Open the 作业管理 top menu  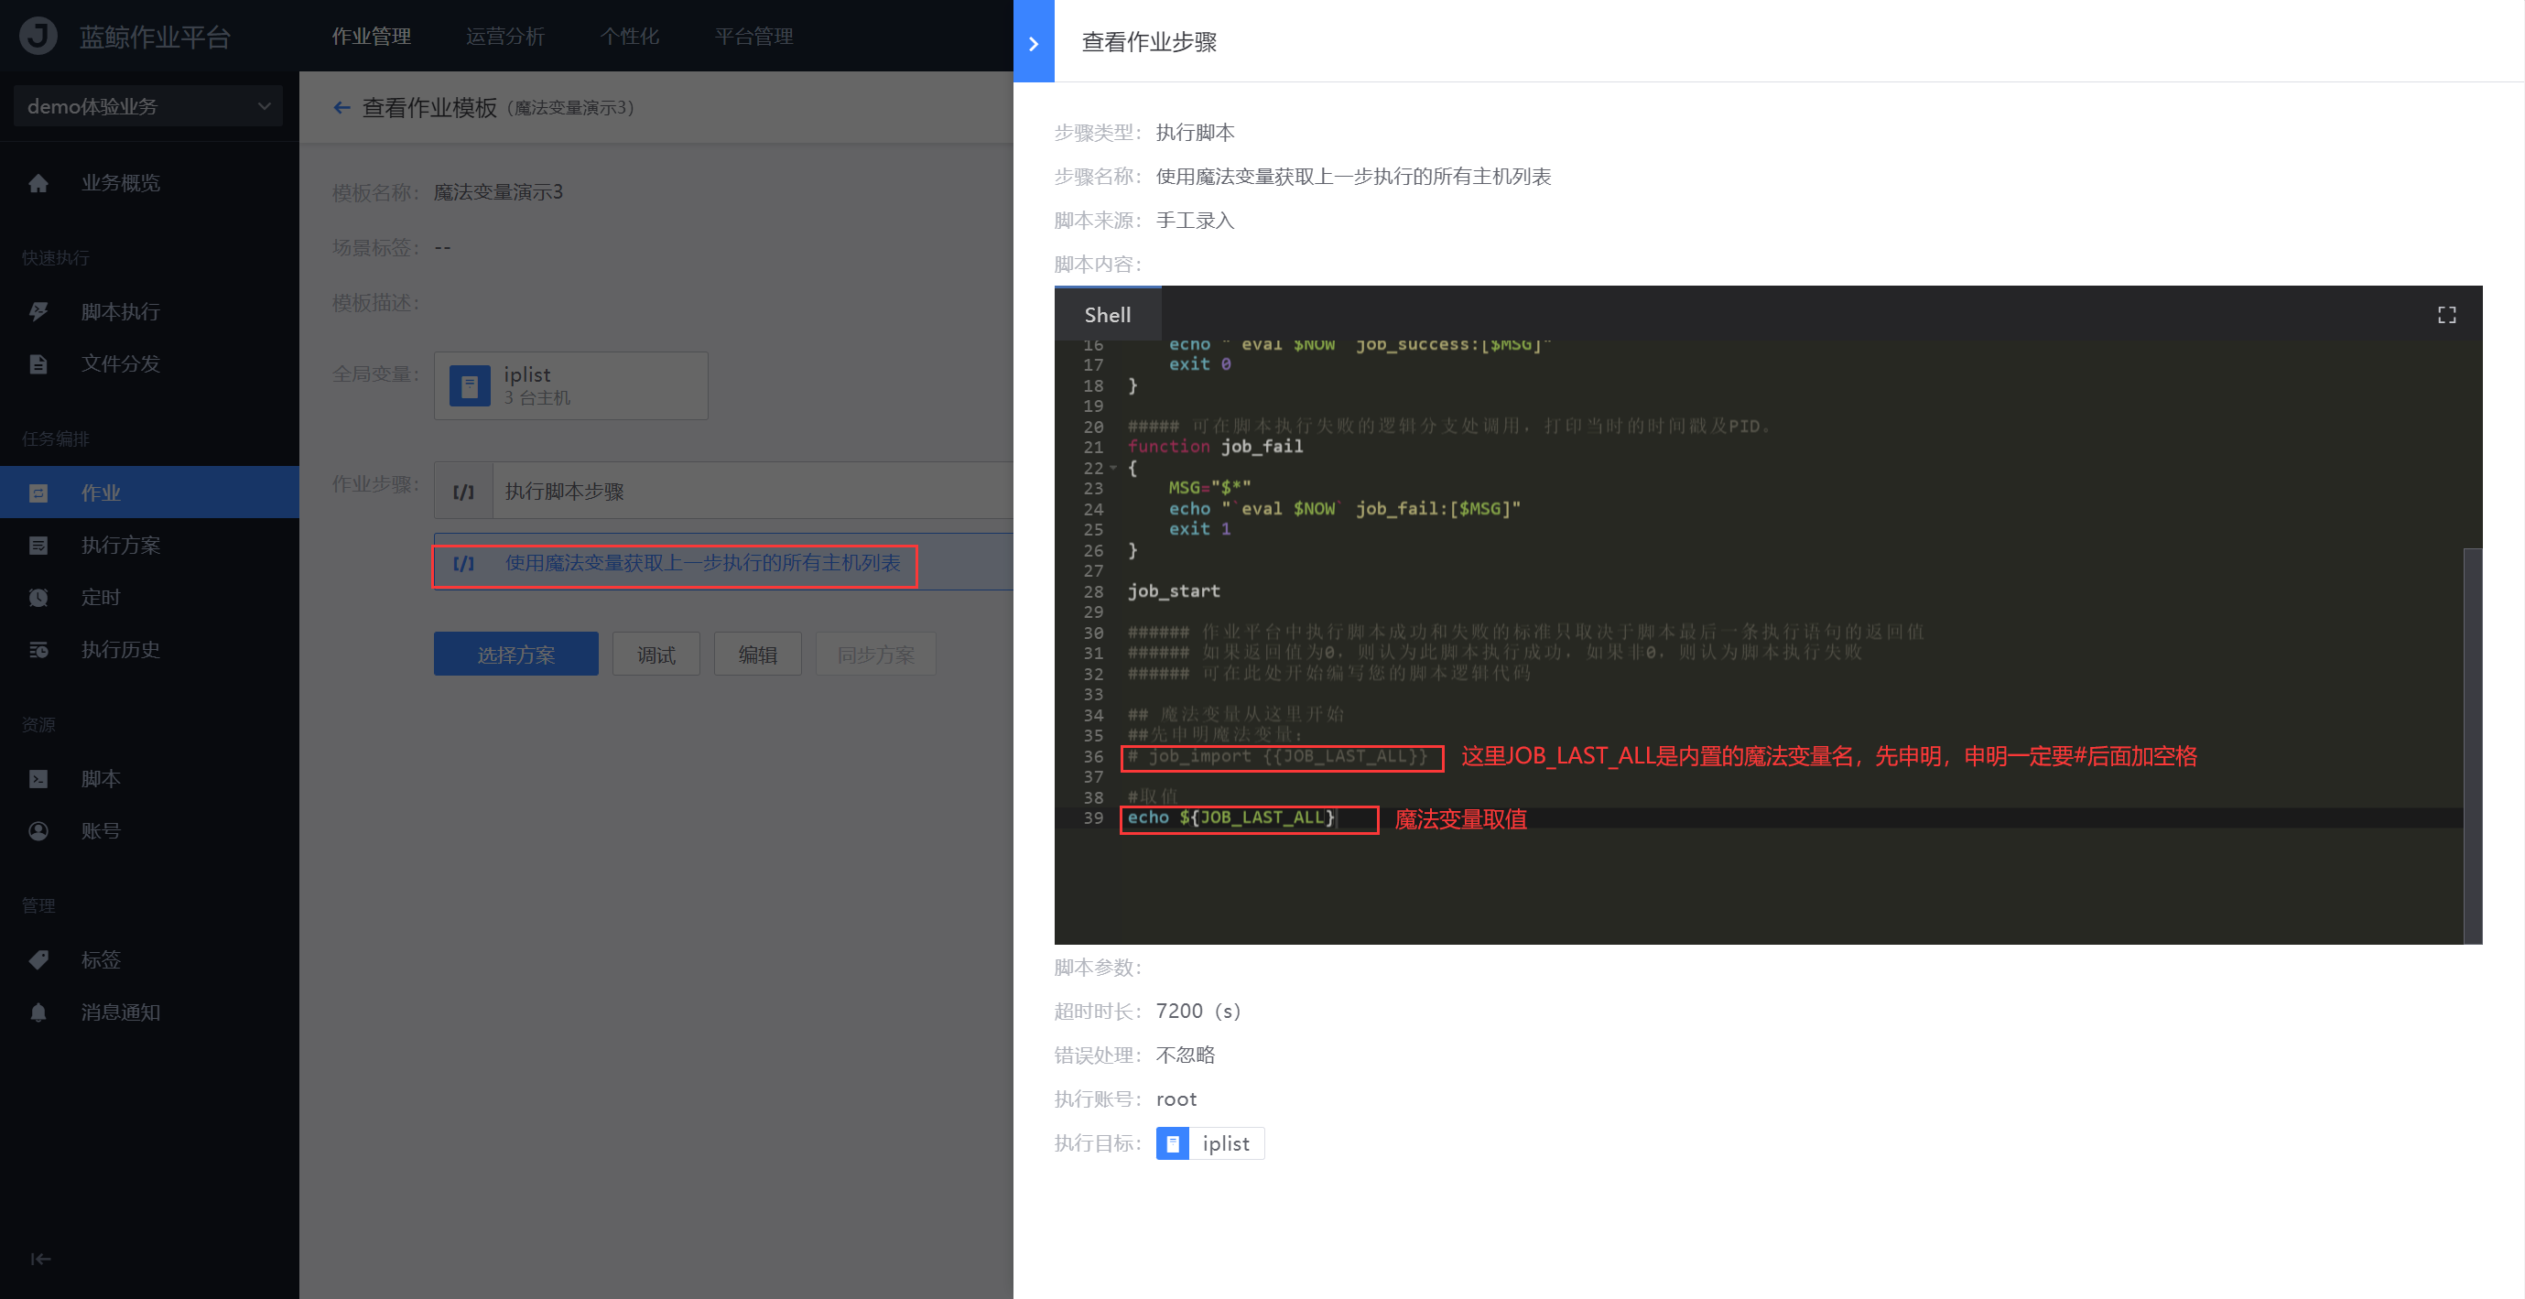371,37
